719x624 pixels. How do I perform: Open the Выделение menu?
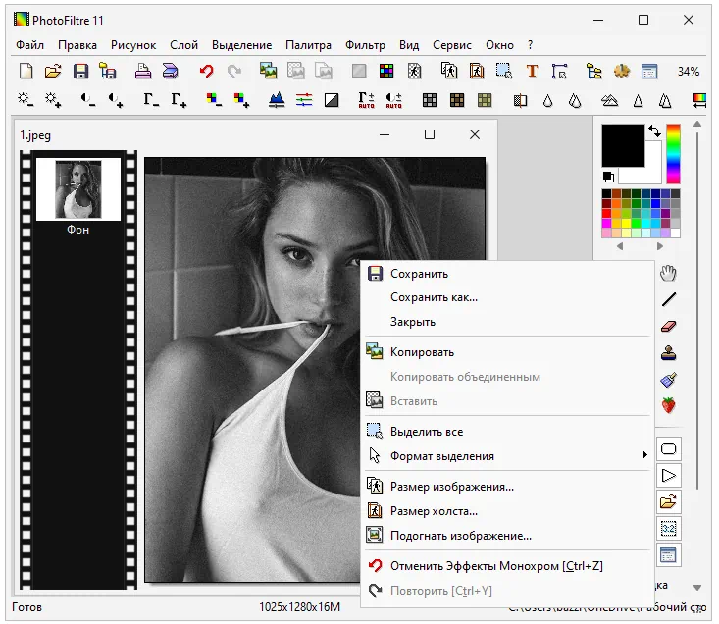click(241, 45)
